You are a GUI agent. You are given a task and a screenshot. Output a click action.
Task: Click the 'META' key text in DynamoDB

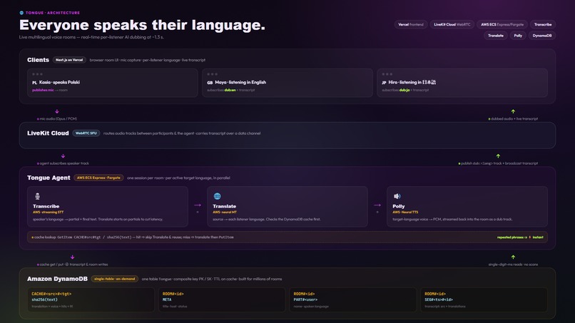167,299
